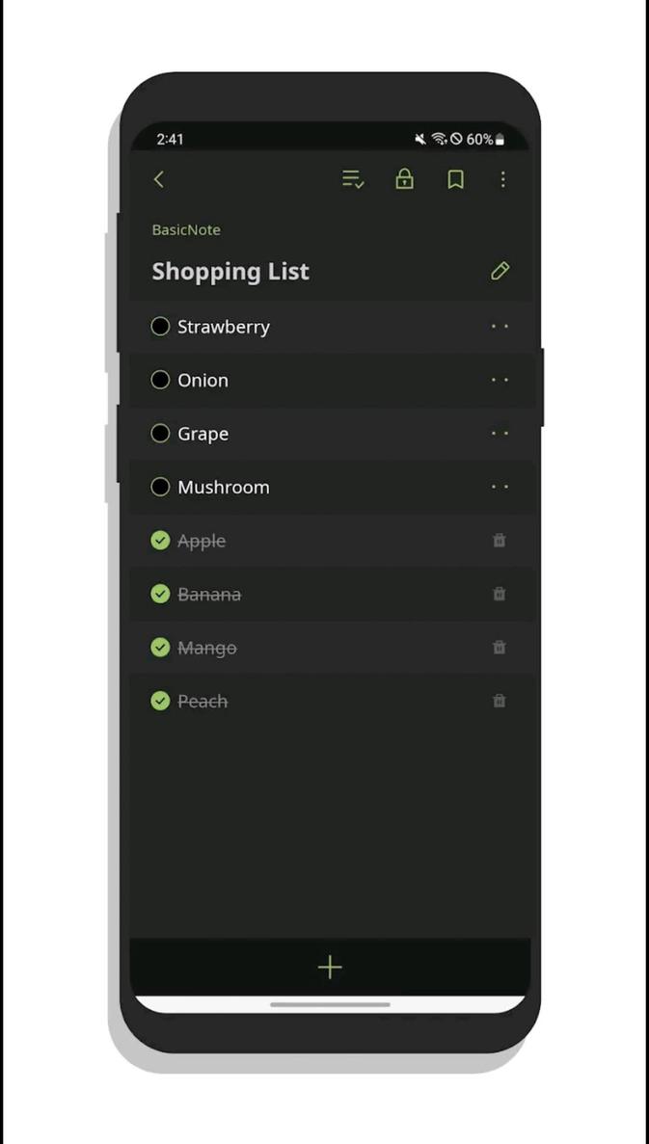Lock the Shopping List note
This screenshot has width=649, height=1144.
coord(405,179)
